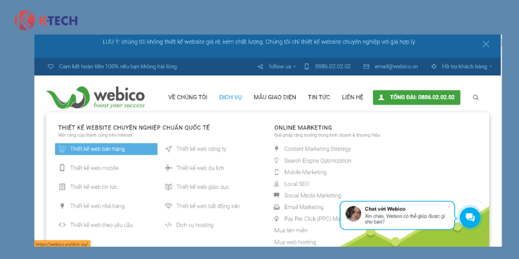Image resolution: width=519 pixels, height=259 pixels.
Task: Select Thiết kế web bất động sản
Action: 208,206
